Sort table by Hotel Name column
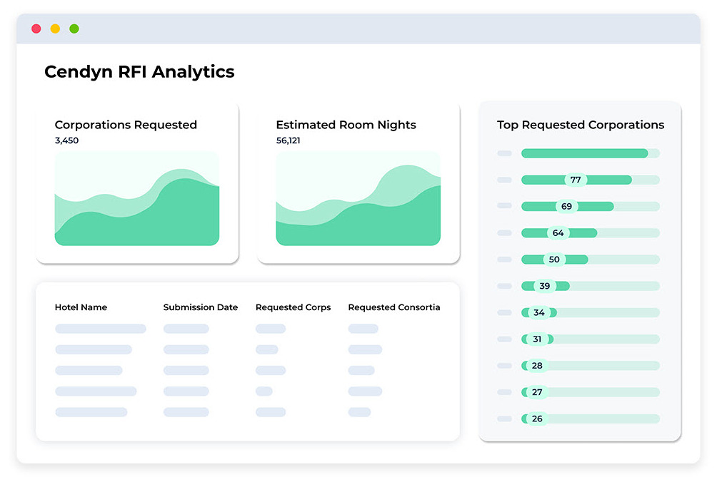 pos(81,307)
